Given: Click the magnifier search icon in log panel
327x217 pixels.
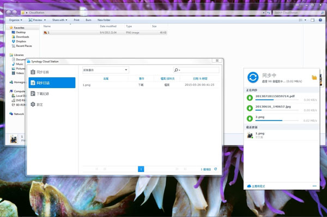Looking at the screenshot, I should (x=176, y=70).
